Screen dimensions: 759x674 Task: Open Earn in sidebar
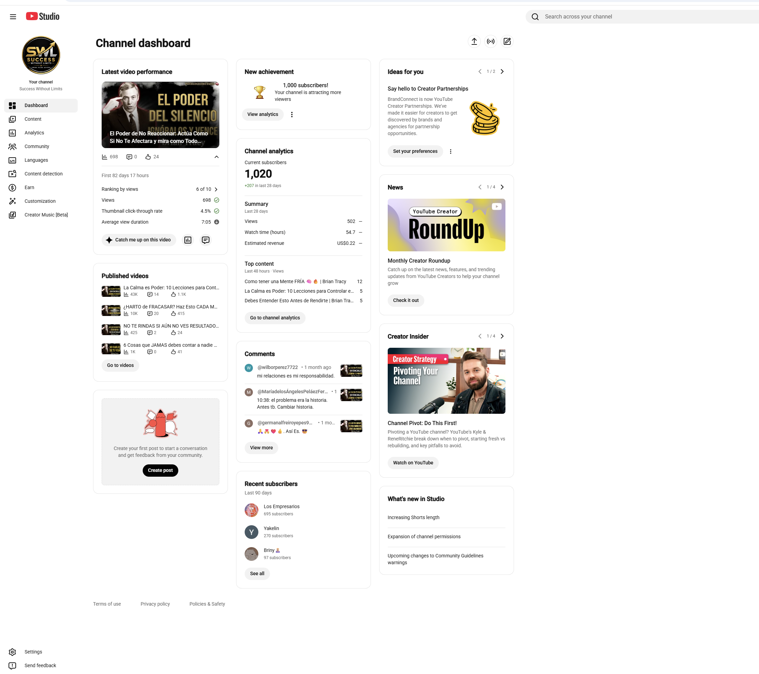[41, 187]
